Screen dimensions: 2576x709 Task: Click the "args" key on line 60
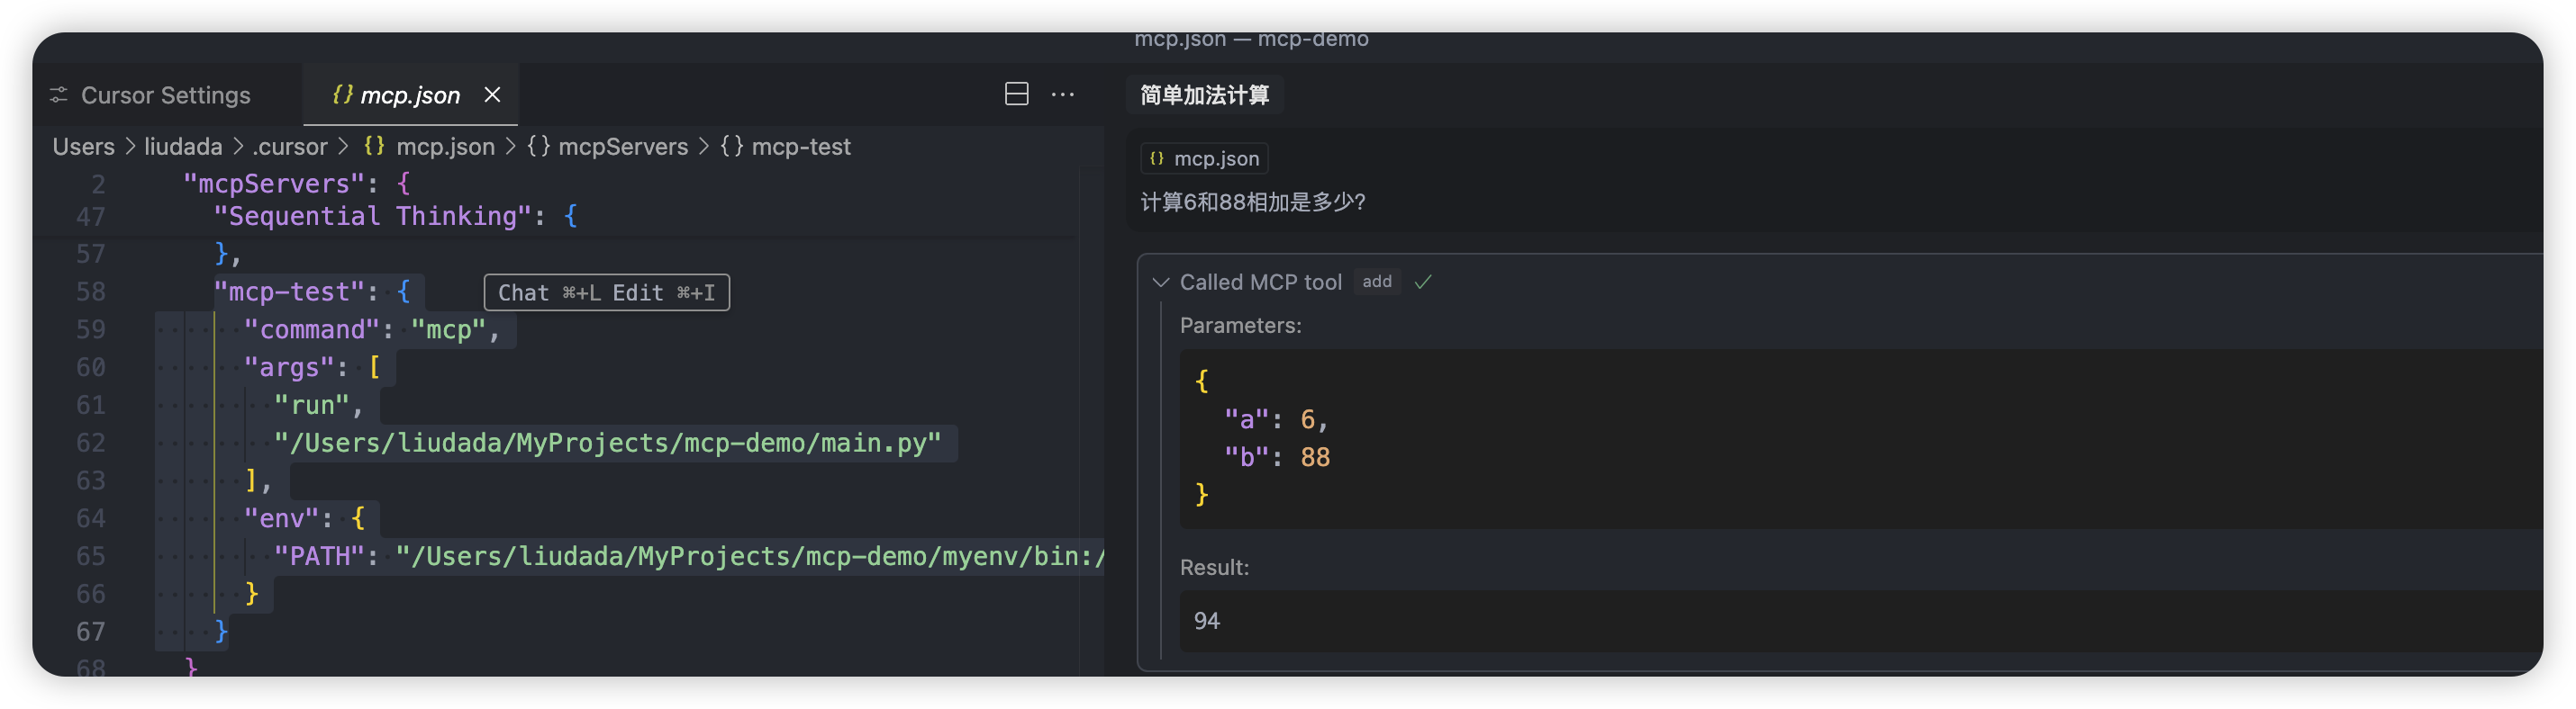[x=289, y=367]
